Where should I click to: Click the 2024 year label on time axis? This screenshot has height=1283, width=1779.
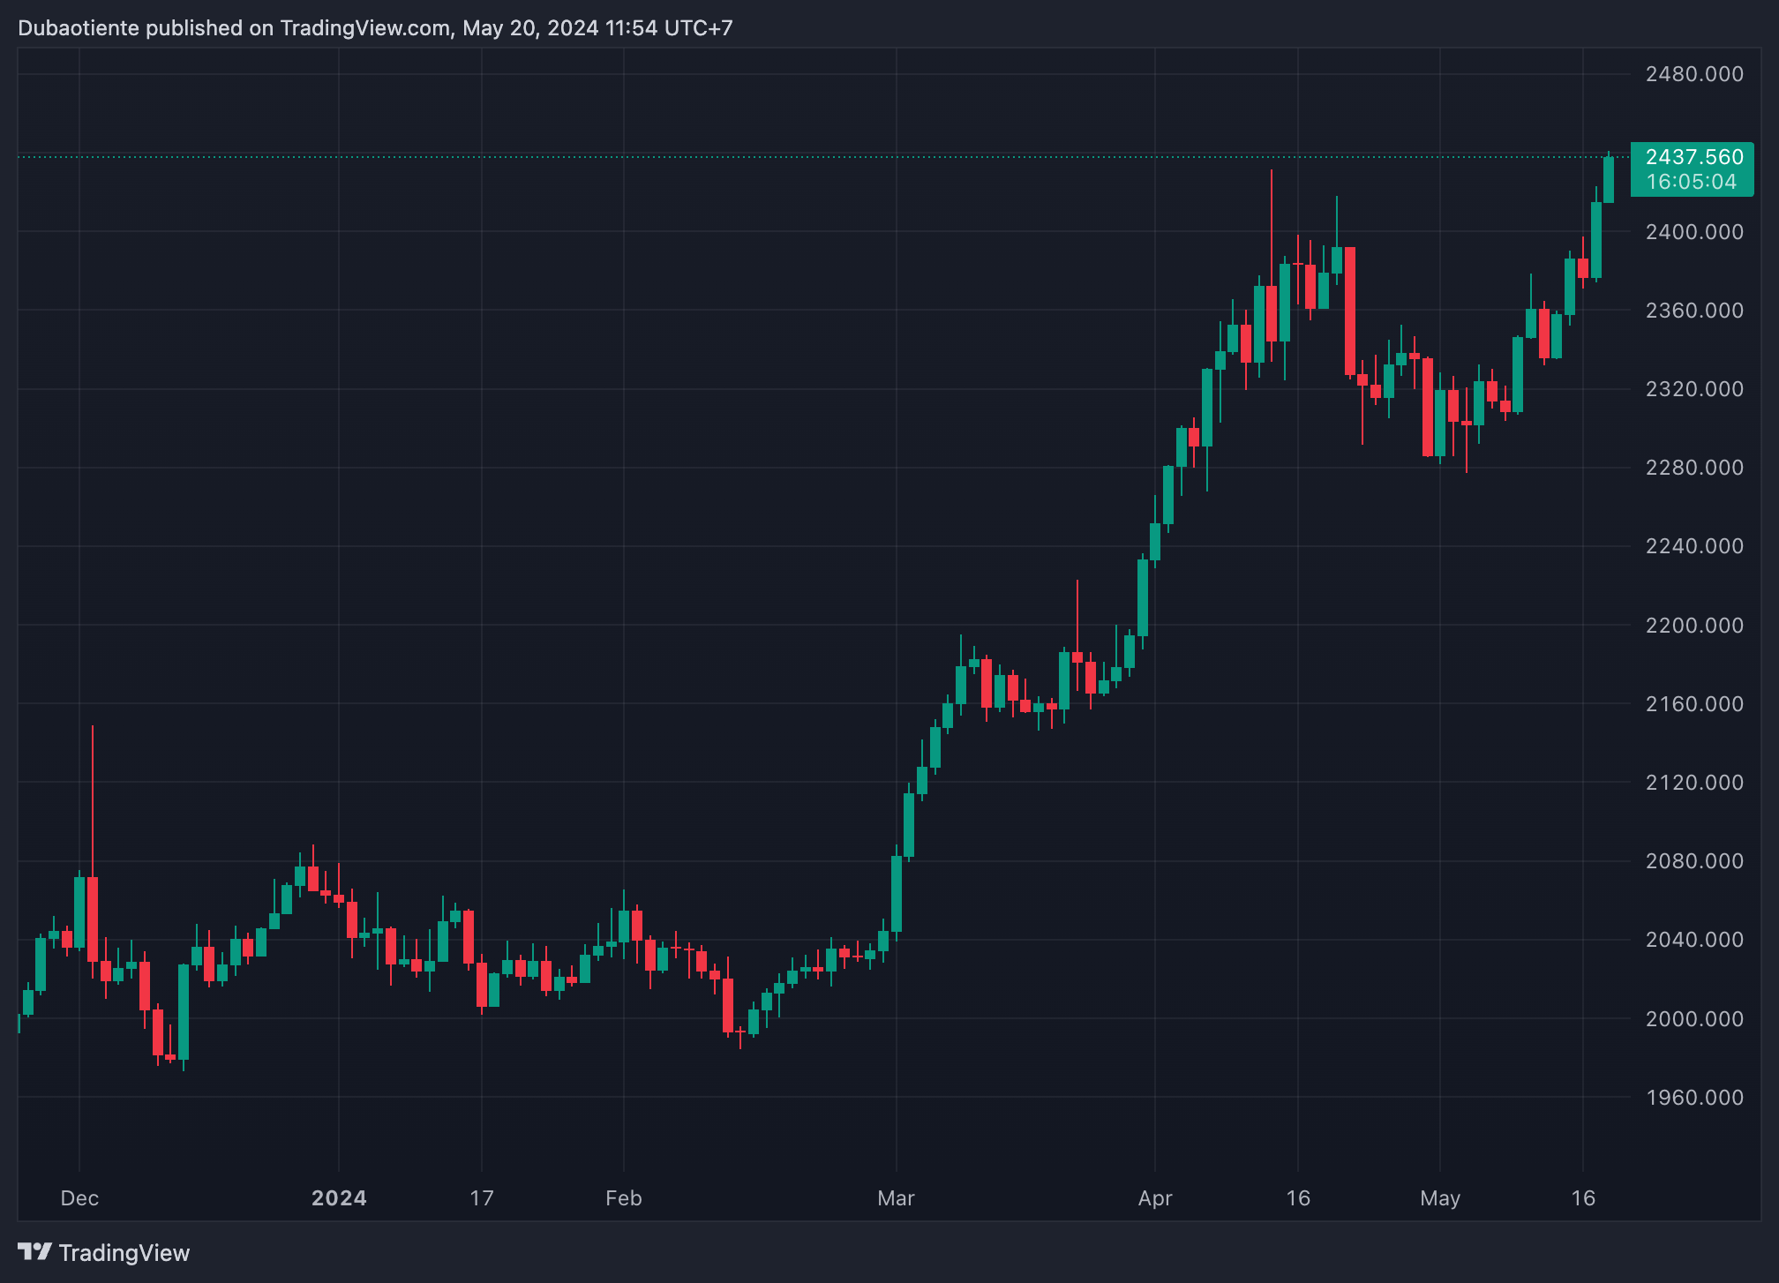point(339,1198)
